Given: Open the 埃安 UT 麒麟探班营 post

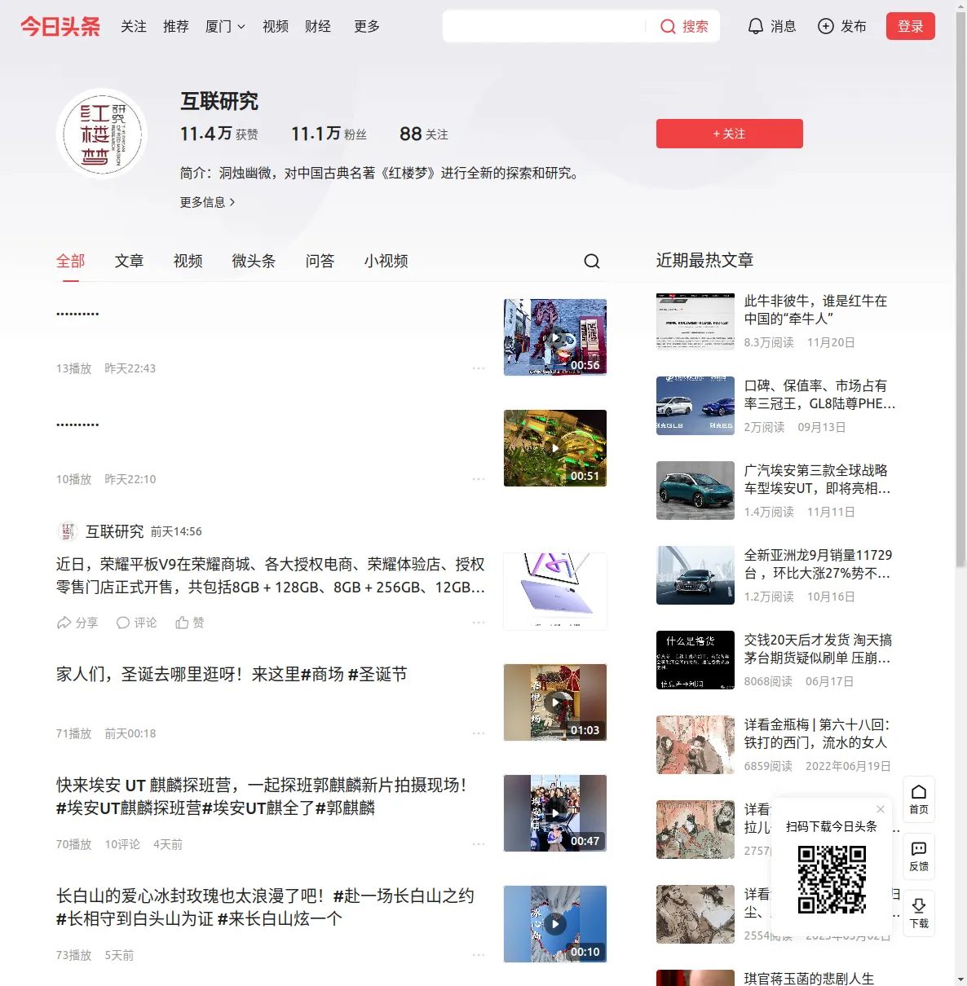Looking at the screenshot, I should point(262,796).
